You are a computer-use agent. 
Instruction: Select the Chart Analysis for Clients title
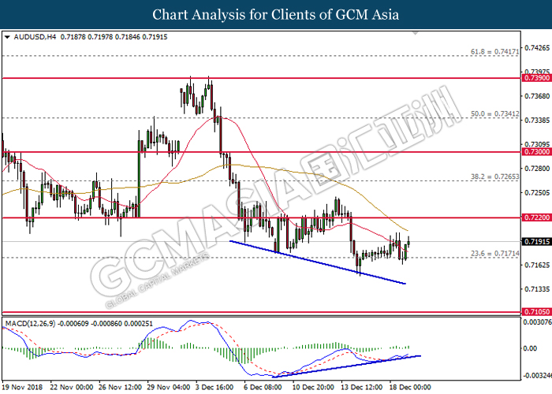click(276, 15)
